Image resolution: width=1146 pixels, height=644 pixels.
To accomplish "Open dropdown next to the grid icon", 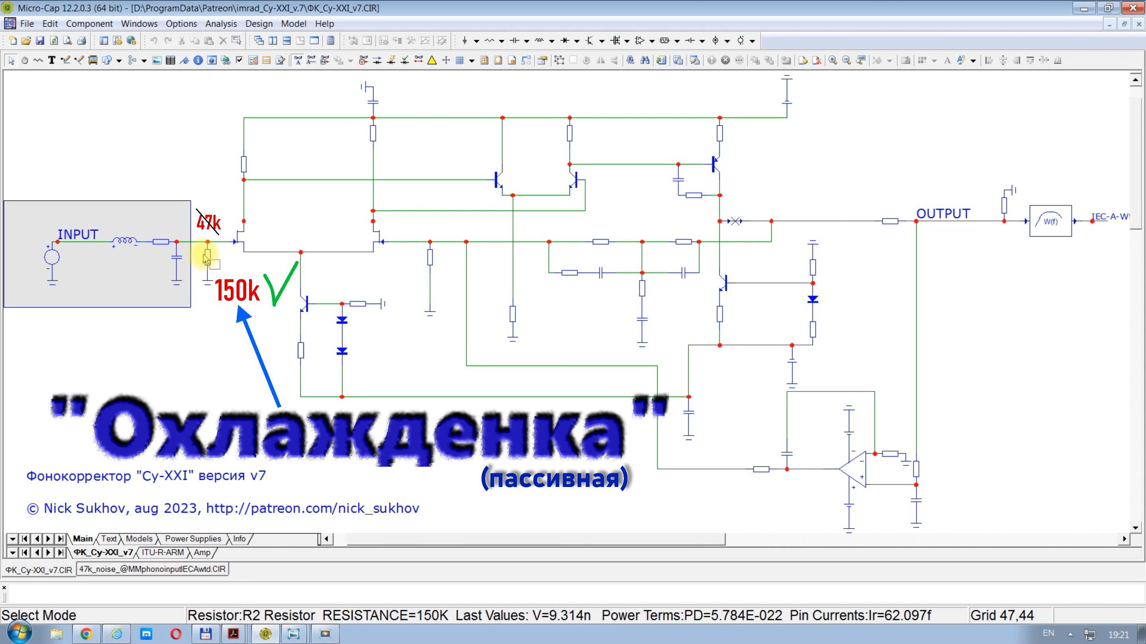I will click(x=472, y=60).
